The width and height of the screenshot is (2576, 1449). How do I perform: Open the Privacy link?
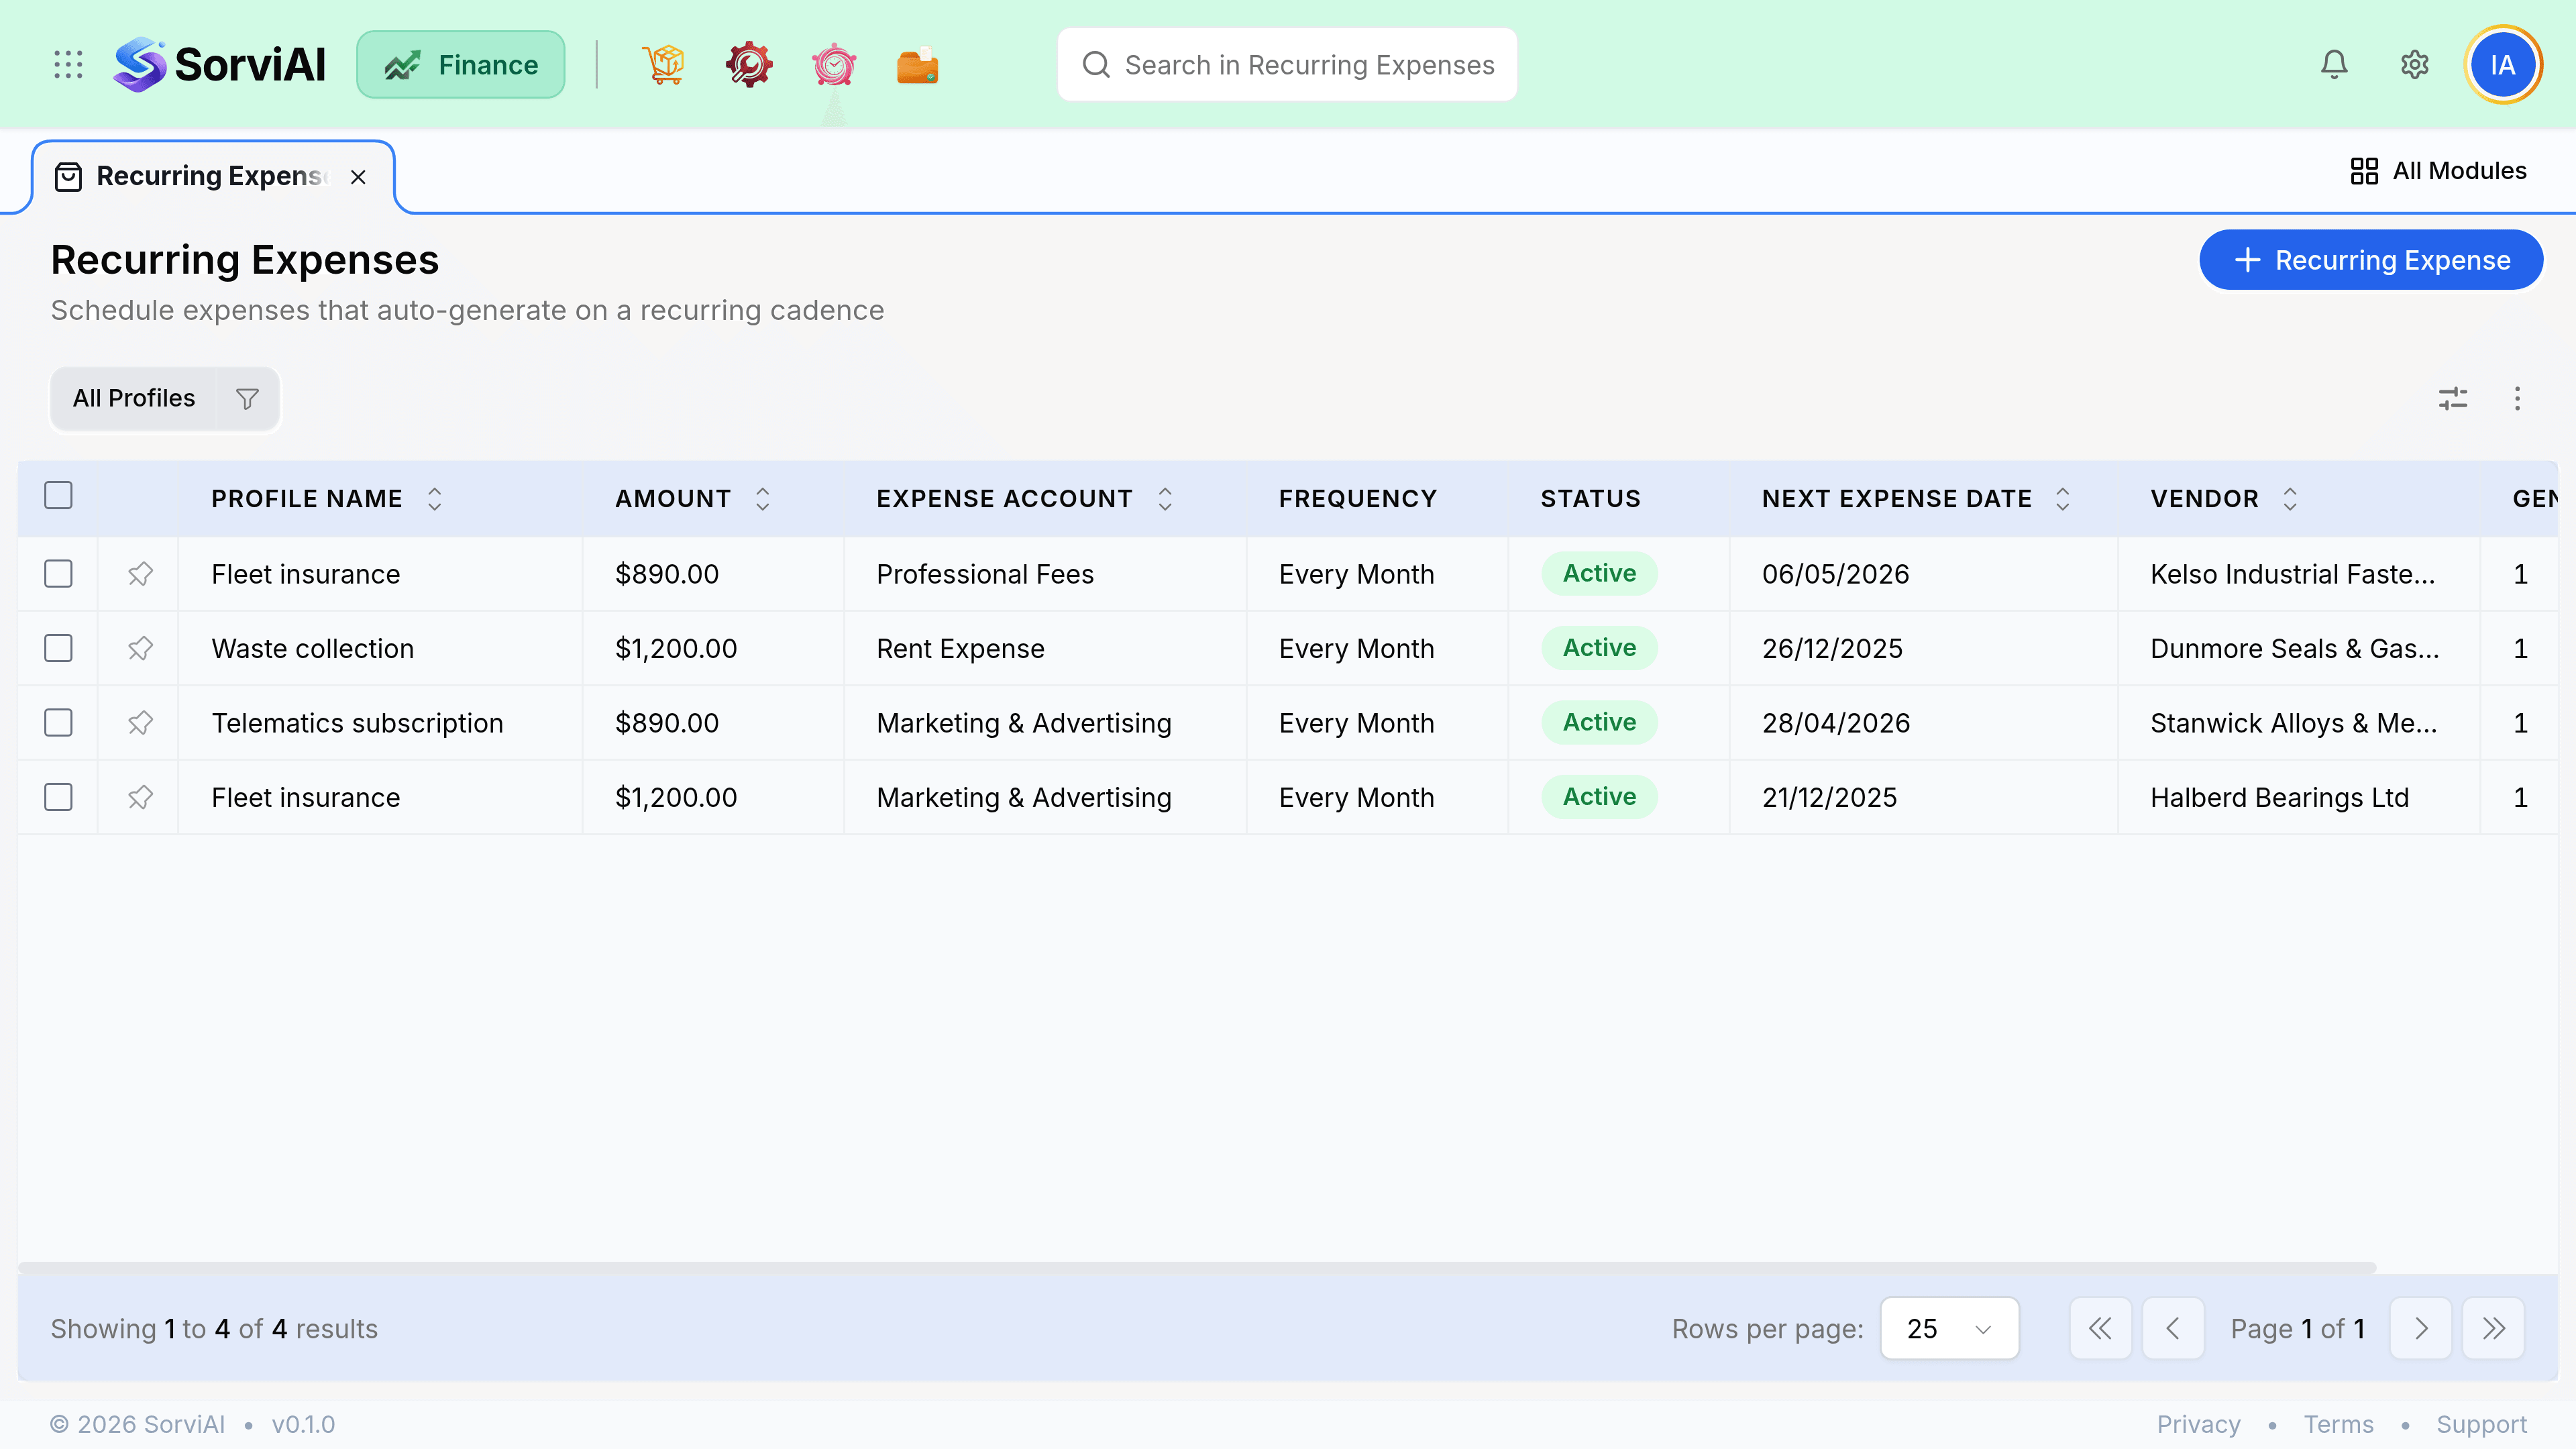(2198, 1424)
